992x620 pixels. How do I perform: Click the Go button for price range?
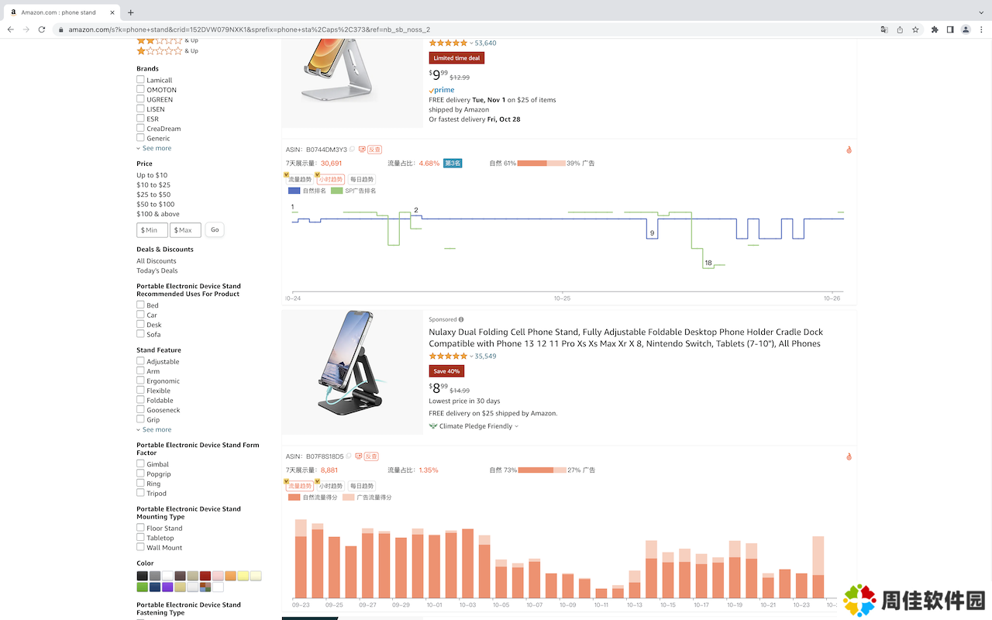point(215,229)
